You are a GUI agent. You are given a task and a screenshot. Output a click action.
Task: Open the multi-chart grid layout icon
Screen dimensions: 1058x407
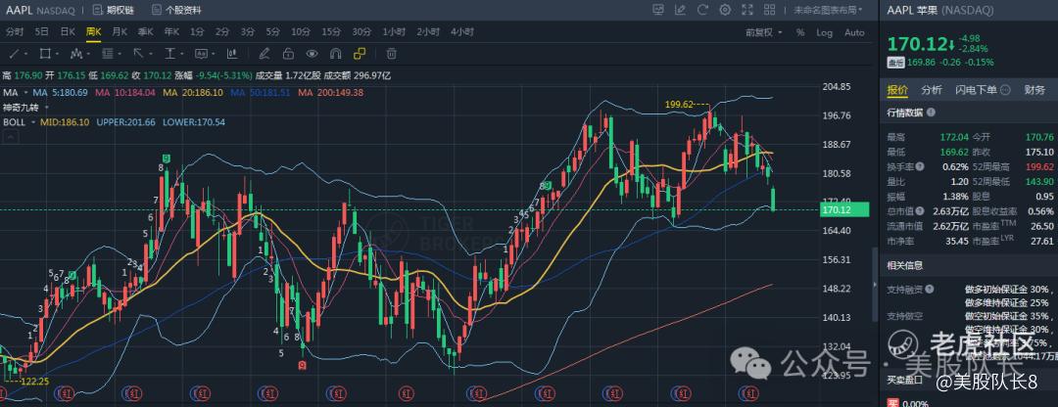pos(769,10)
